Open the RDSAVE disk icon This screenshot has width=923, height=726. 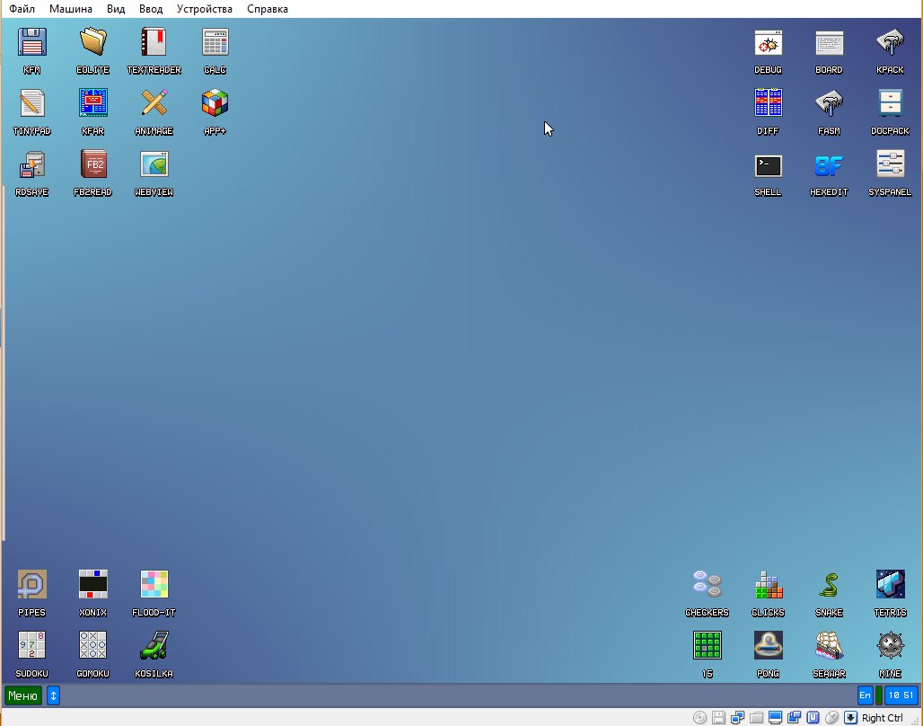[x=31, y=165]
